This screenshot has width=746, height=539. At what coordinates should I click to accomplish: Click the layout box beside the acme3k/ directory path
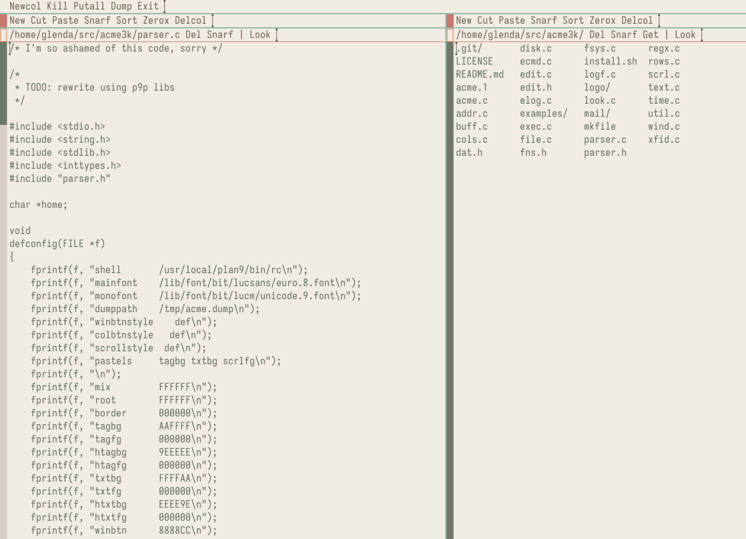tap(450, 35)
